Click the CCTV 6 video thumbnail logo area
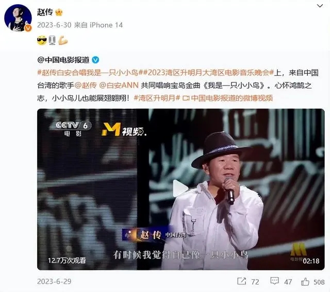 (x=73, y=128)
